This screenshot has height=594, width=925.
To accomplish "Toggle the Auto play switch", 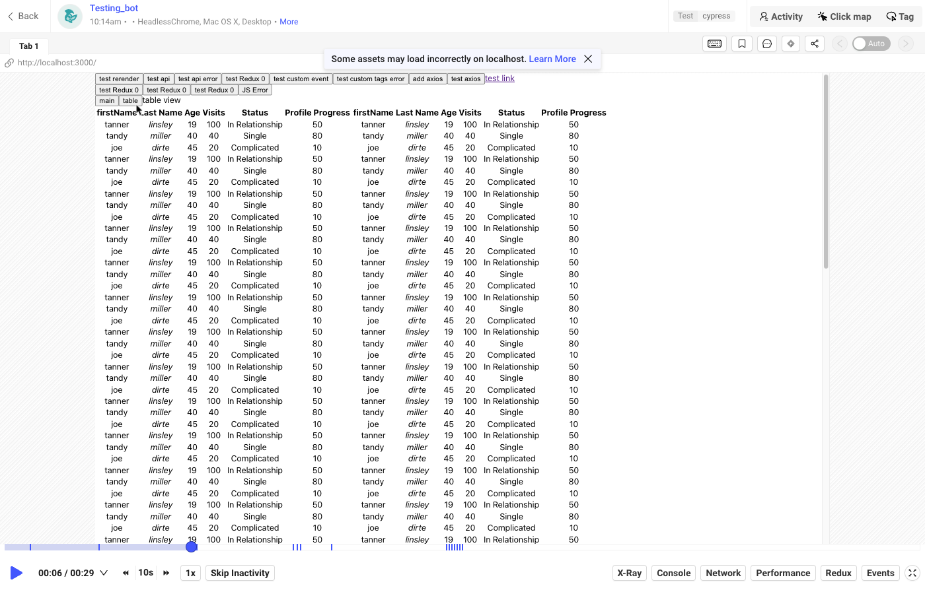I will pos(871,44).
